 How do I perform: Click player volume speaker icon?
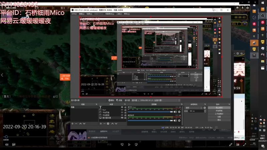[x=7, y=145]
